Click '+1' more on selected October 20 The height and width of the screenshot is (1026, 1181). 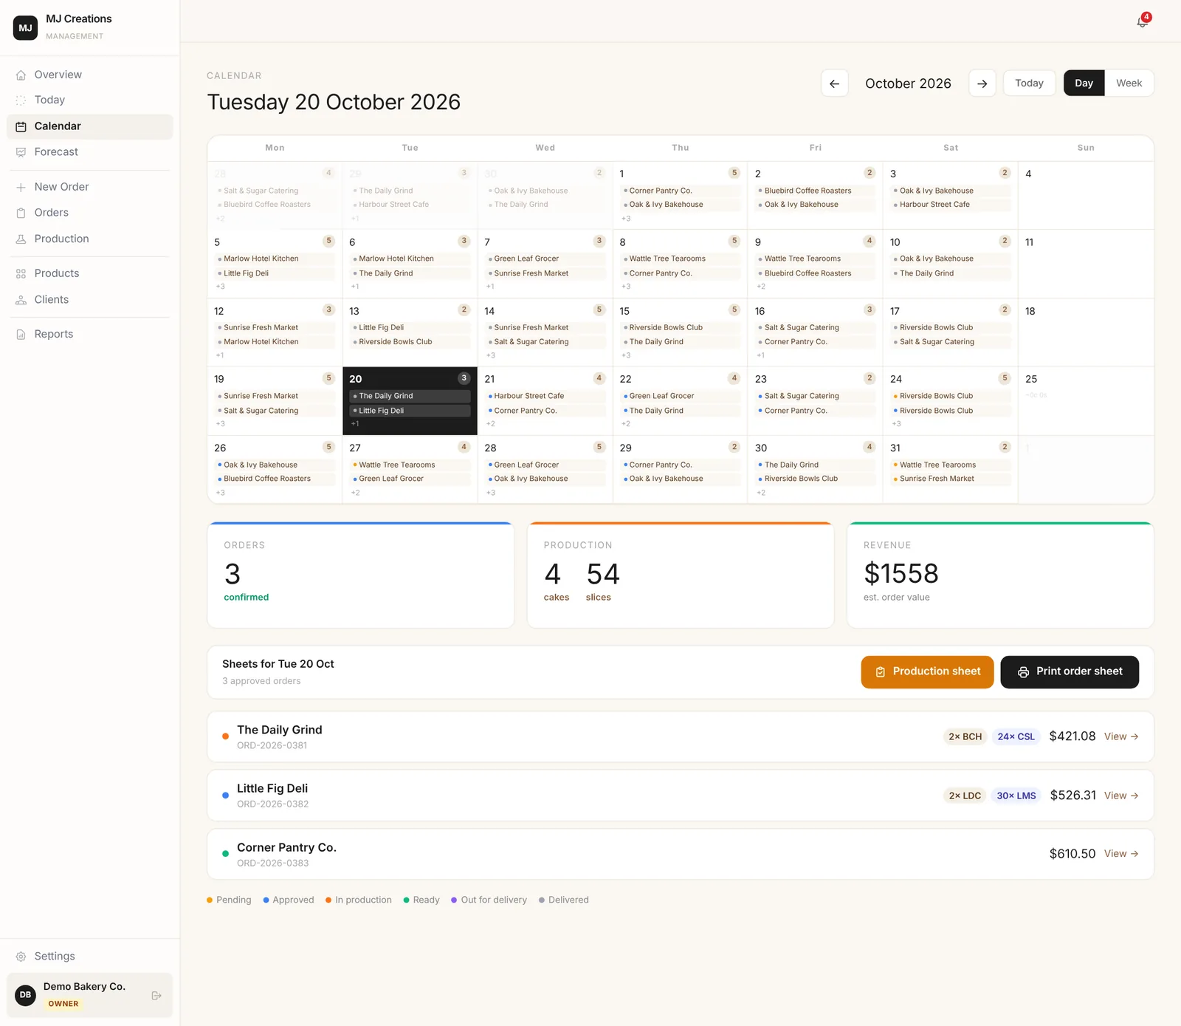click(x=355, y=424)
